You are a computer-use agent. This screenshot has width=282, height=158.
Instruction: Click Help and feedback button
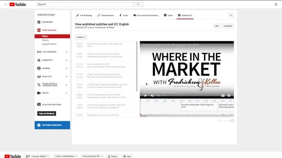47,113
